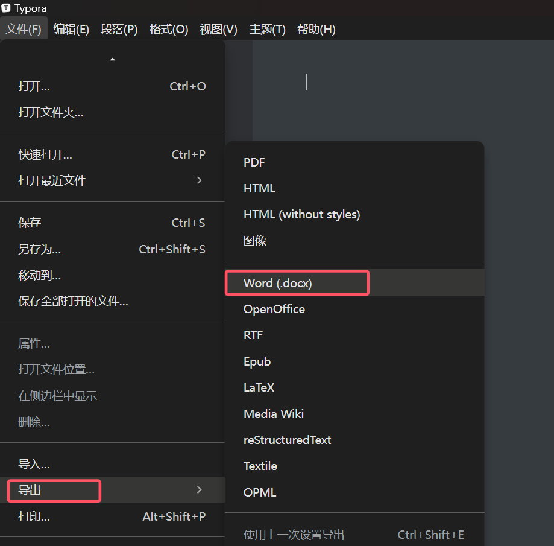This screenshot has height=546, width=554.
Task: Open the 视图(V) menu
Action: 218,29
